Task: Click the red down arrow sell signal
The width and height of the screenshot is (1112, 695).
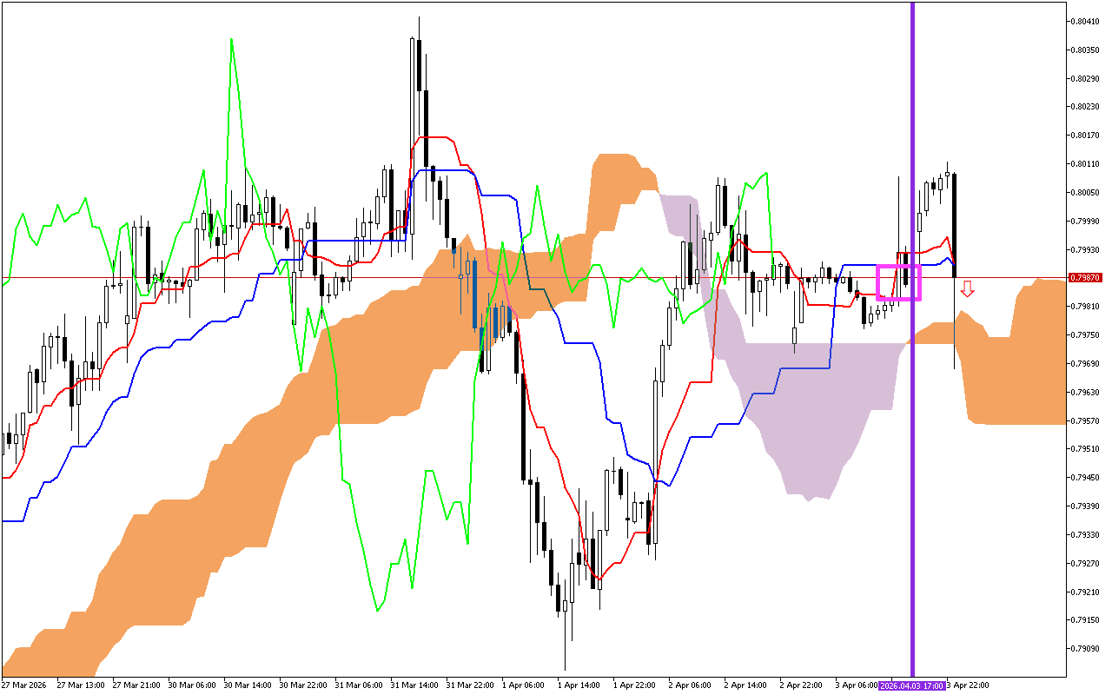Action: 967,289
